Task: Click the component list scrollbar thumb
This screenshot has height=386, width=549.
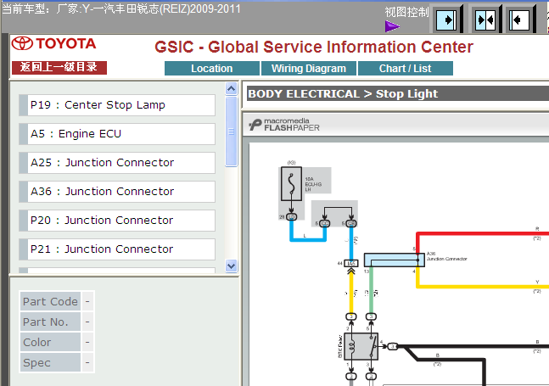Action: (231, 131)
